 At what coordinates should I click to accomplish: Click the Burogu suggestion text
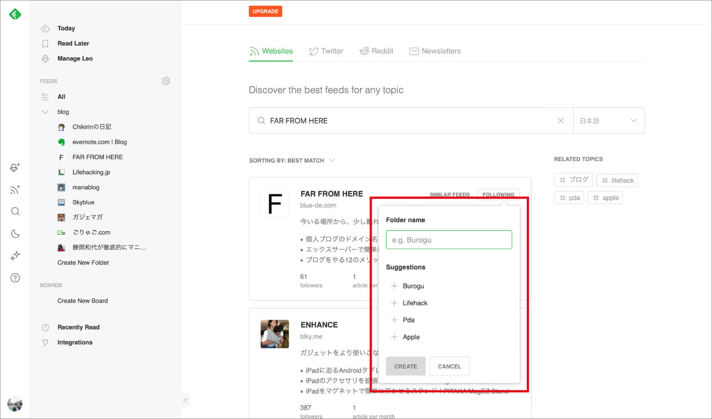click(x=413, y=286)
